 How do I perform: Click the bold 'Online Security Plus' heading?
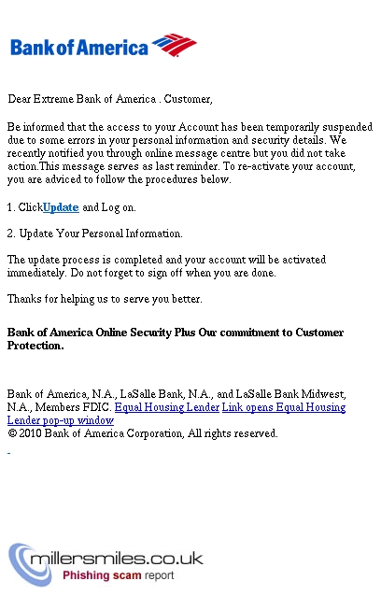[176, 339]
